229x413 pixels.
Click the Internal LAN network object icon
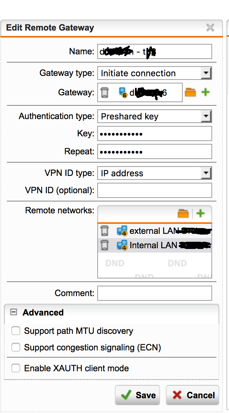pos(122,245)
